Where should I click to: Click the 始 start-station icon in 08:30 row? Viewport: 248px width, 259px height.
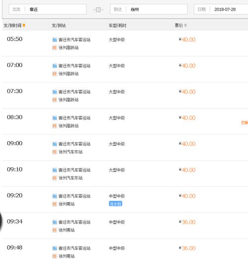coord(55,118)
